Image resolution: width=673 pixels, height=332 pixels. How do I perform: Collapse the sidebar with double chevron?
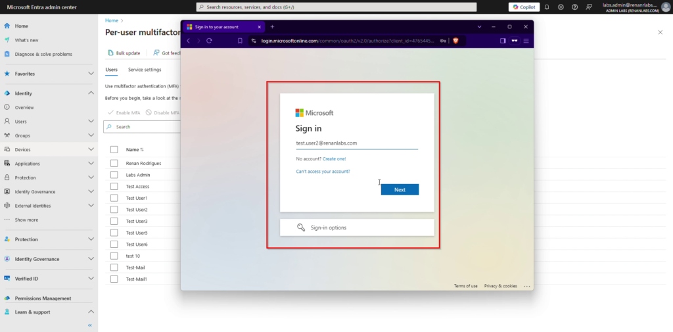coord(89,325)
